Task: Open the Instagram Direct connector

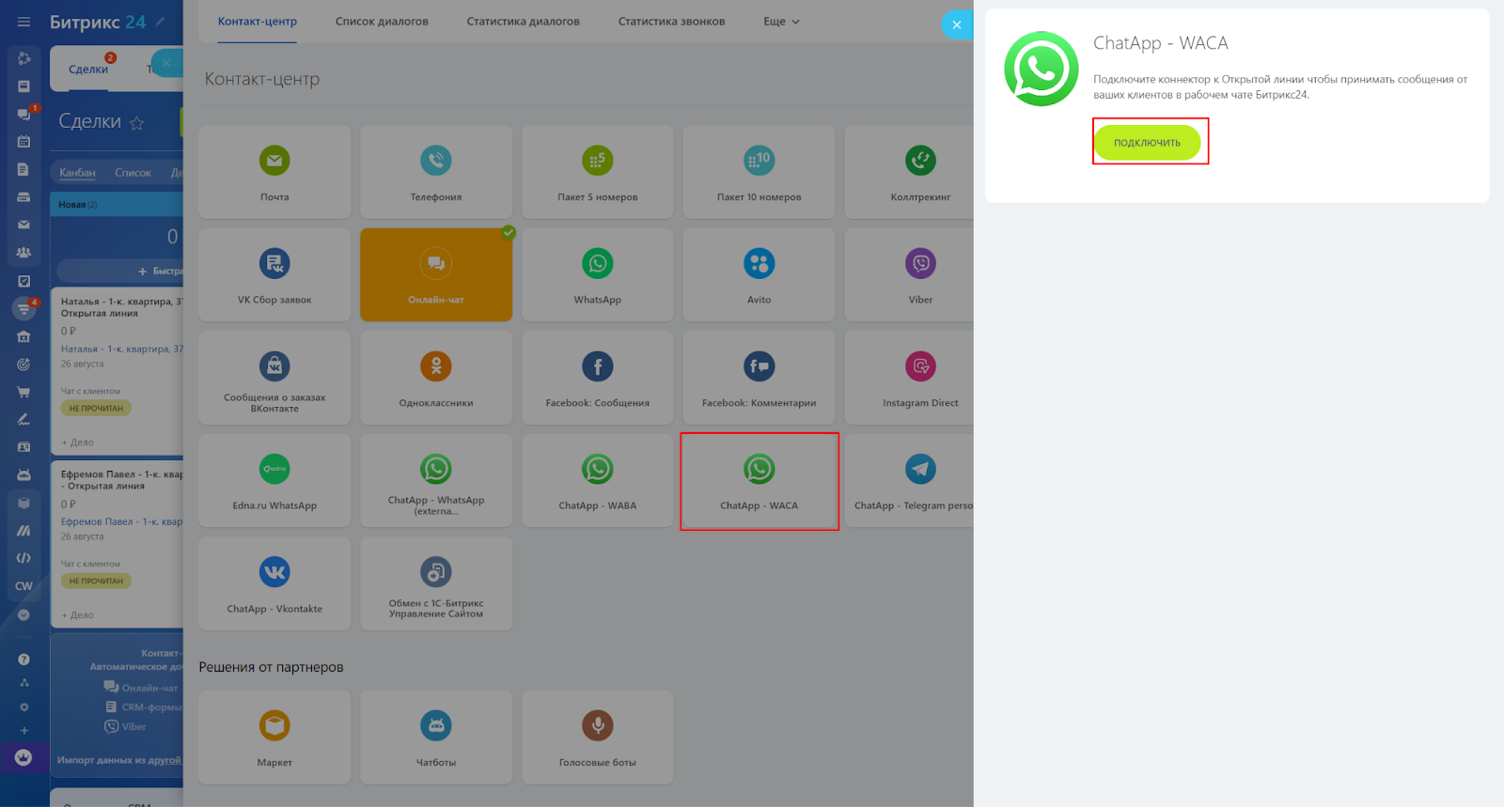Action: pyautogui.click(x=910, y=378)
